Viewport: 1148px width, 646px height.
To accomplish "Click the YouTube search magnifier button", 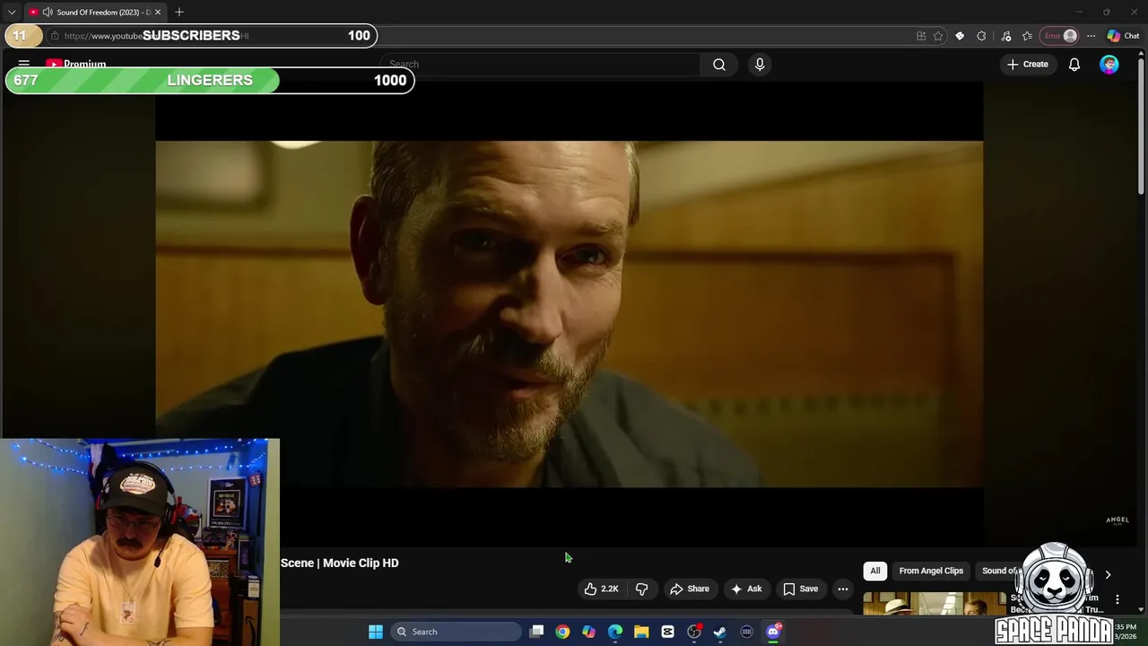I will click(x=719, y=65).
